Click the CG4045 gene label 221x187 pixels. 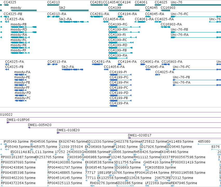pos(151,8)
